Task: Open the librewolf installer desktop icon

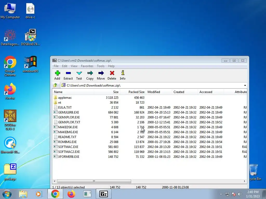Action: point(10,145)
